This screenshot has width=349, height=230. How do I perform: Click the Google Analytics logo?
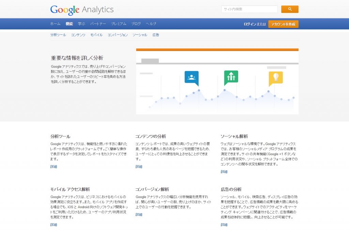pos(82,9)
